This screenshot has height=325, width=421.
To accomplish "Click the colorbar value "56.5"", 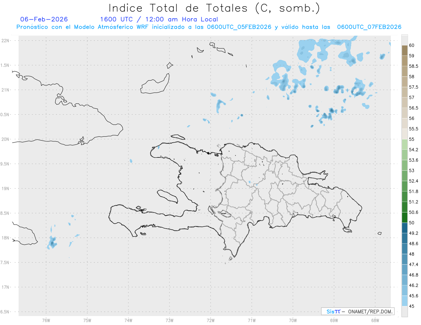I will click(x=414, y=108).
